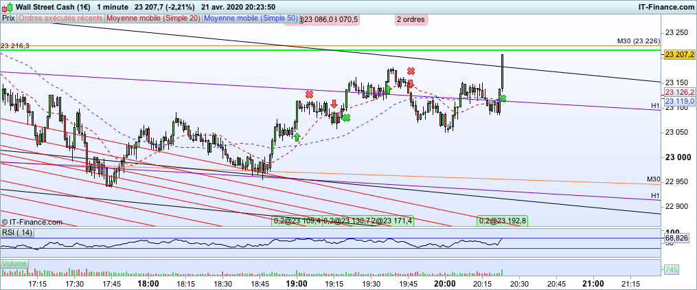Click the 23 250 price axis label
This screenshot has height=290, width=697.
click(x=676, y=32)
